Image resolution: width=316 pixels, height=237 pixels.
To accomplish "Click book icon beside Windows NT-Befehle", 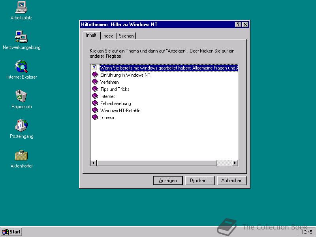I will (95, 110).
